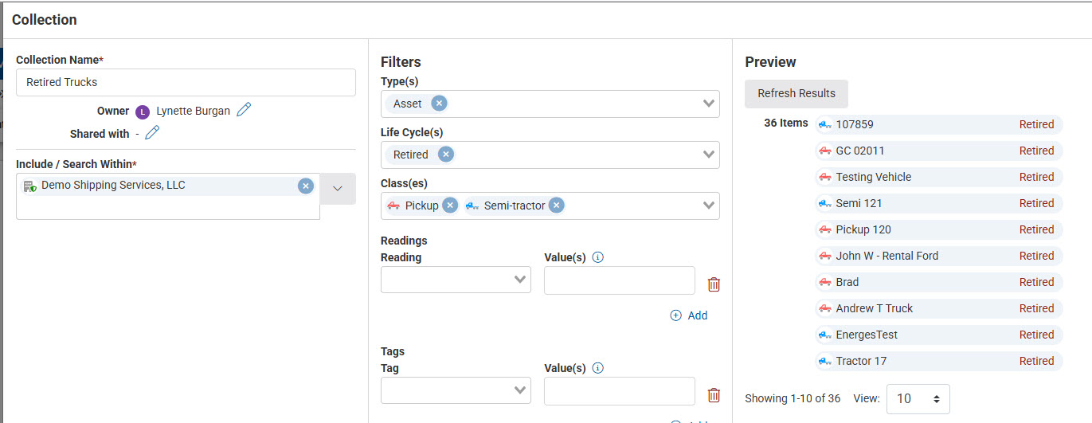Click vehicle icon beside GC 02011
1092x423 pixels.
pos(825,151)
